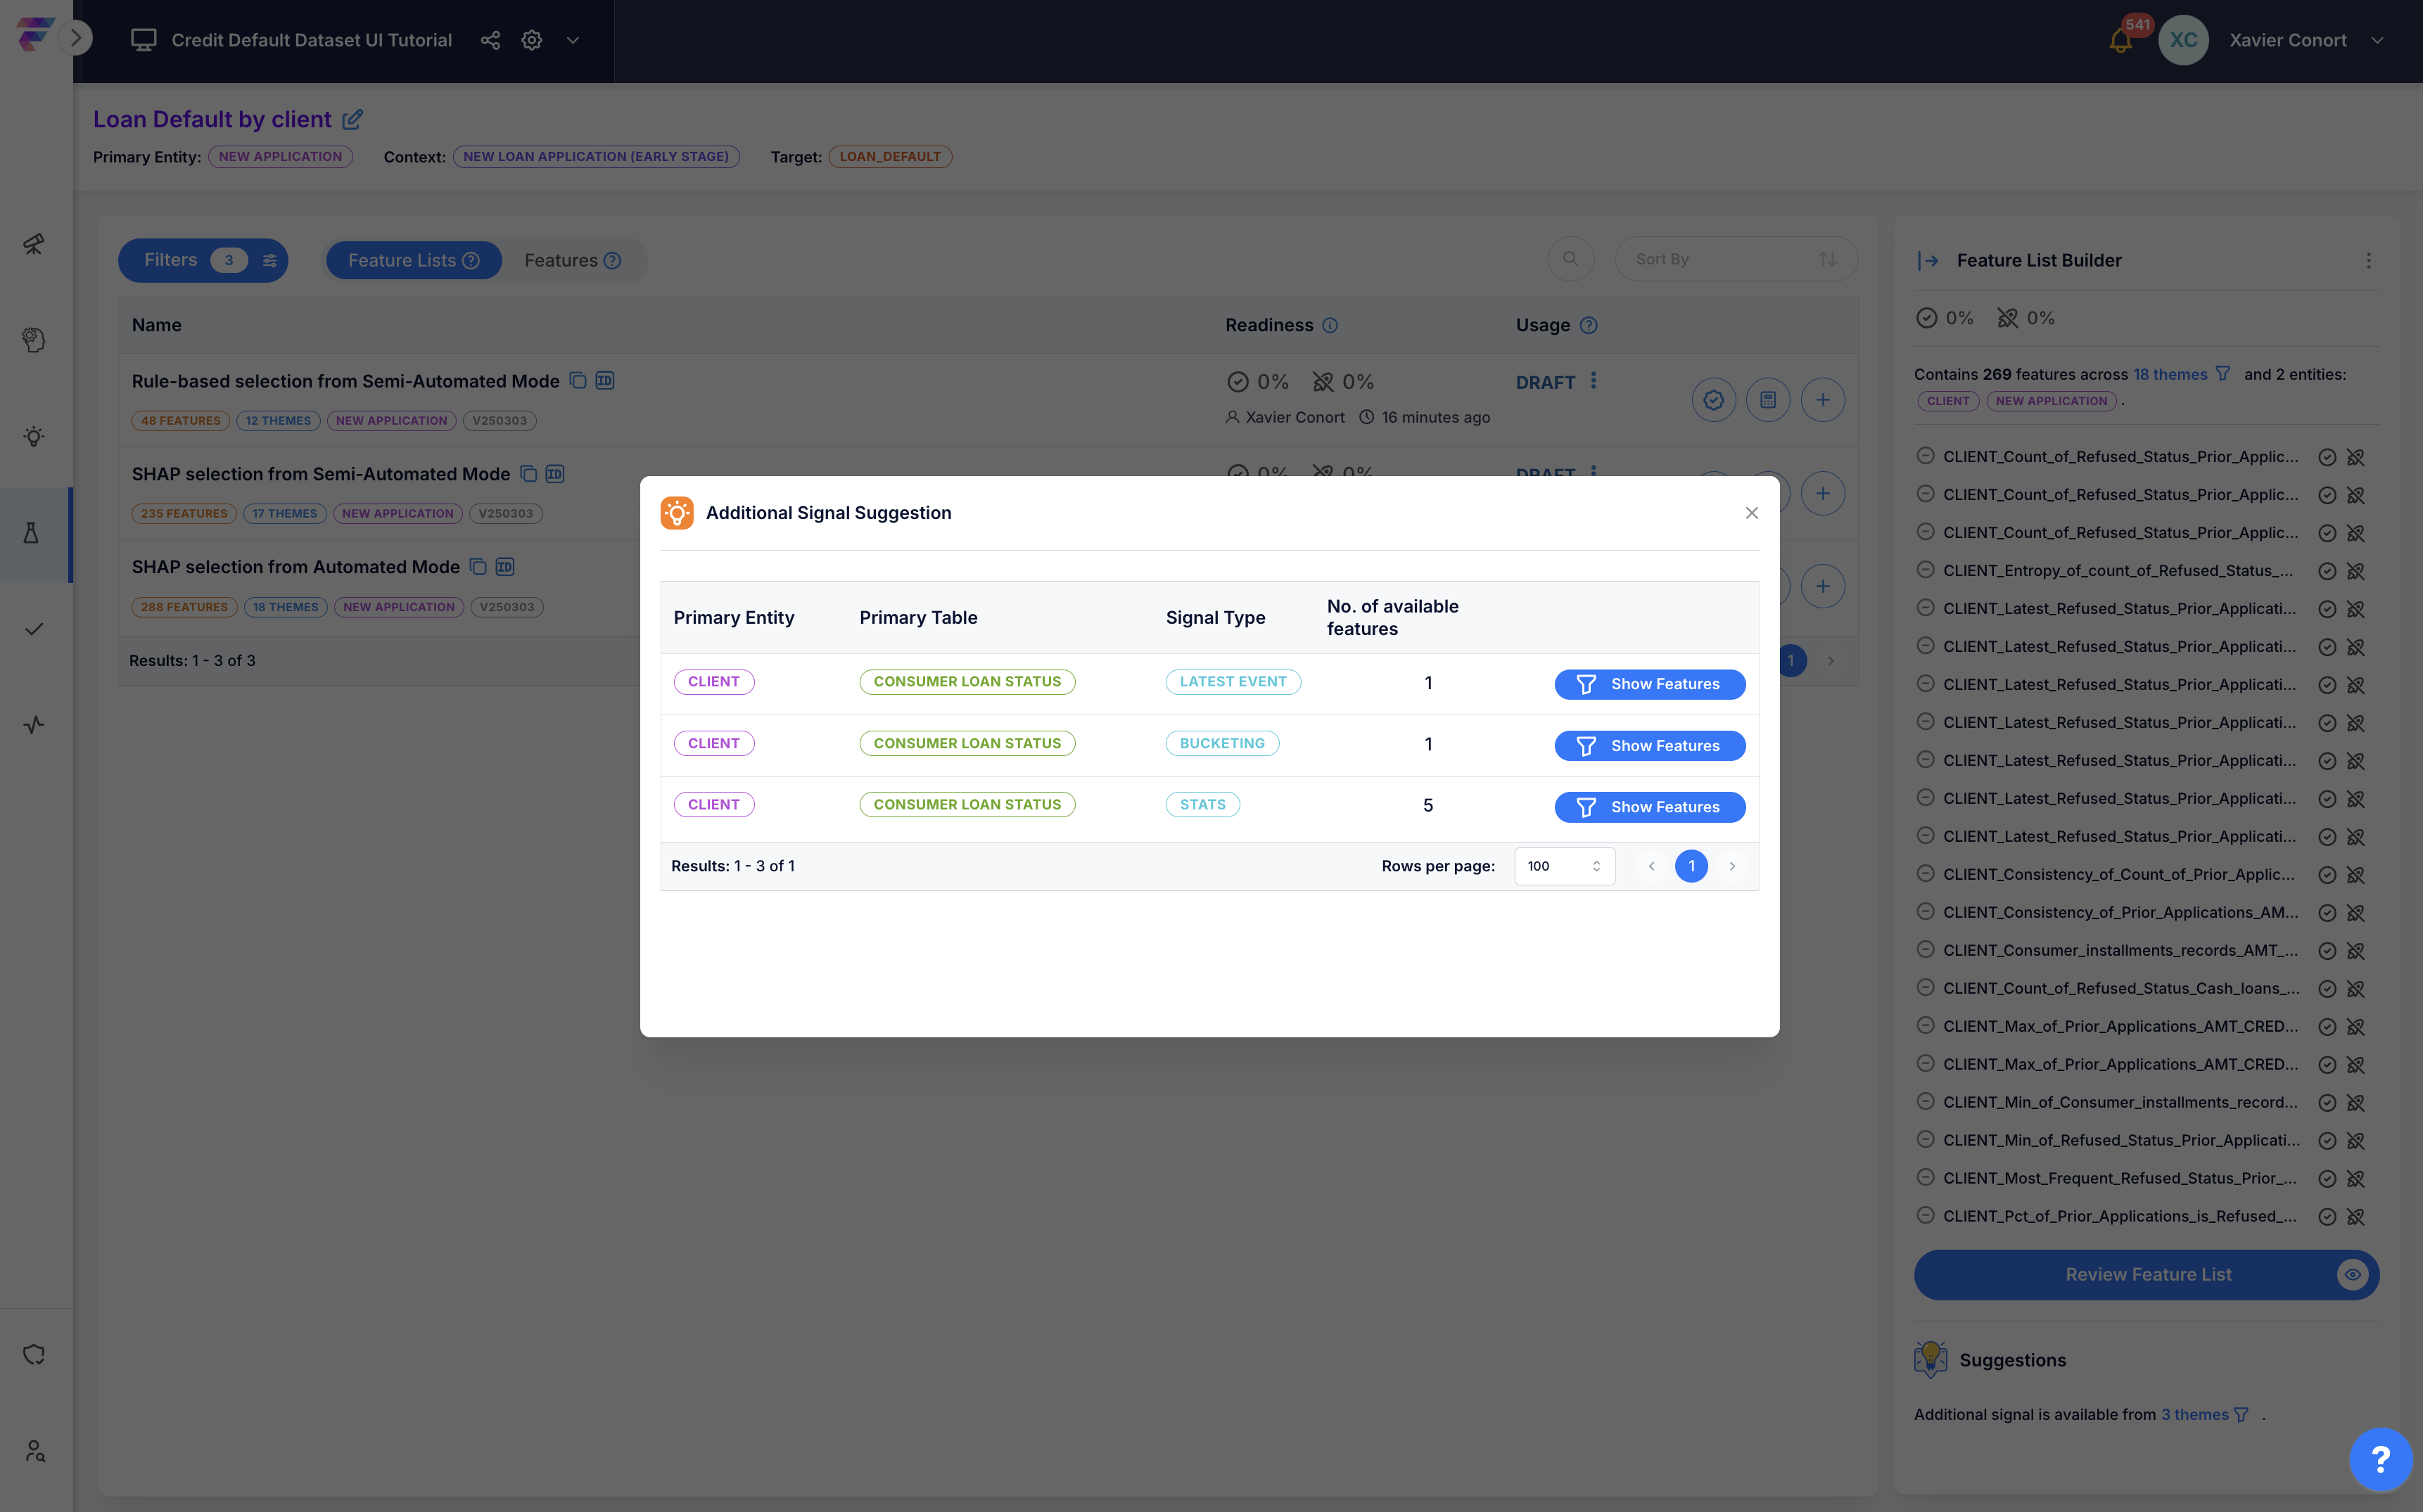Click the edit pencil next to Loan Default by client
Image resolution: width=2423 pixels, height=1512 pixels.
(x=352, y=120)
